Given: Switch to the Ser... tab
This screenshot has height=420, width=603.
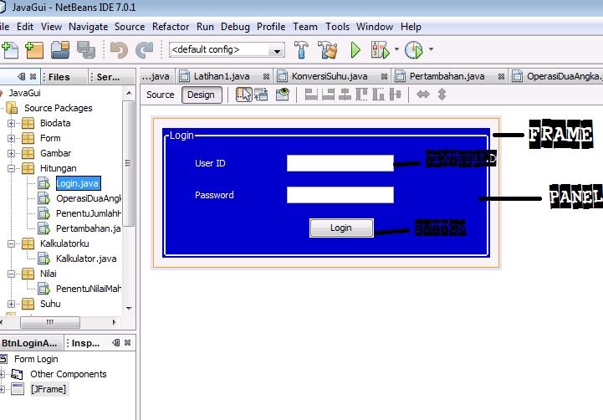Looking at the screenshot, I should click(x=108, y=77).
